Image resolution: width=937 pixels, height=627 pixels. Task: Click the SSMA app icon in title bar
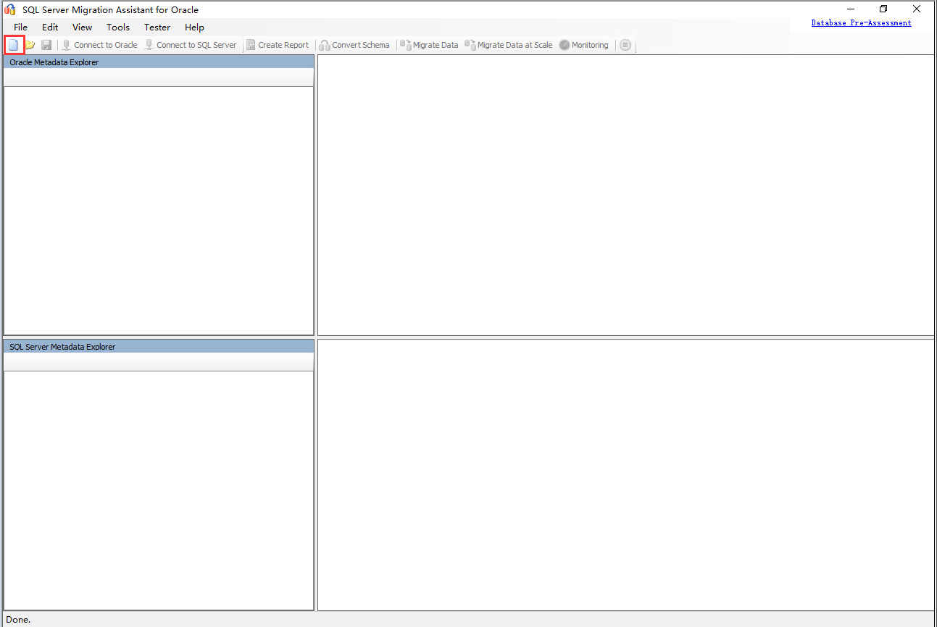pyautogui.click(x=10, y=9)
